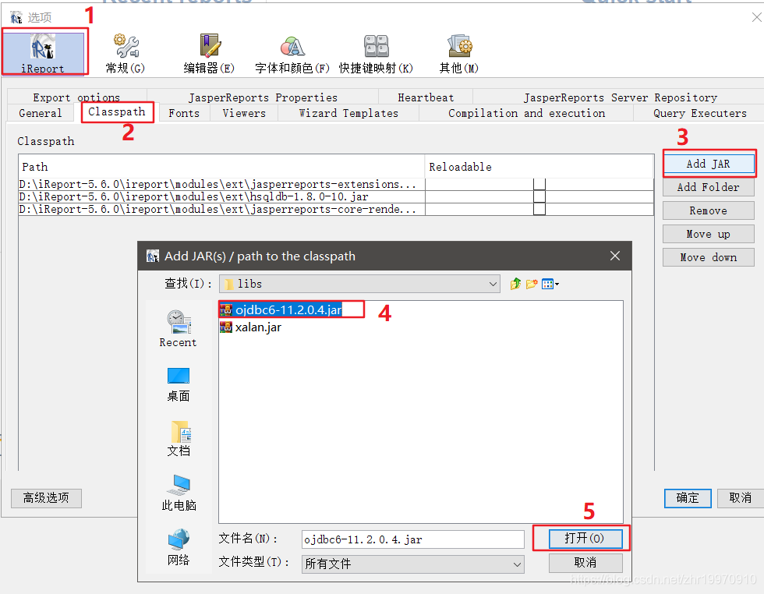The width and height of the screenshot is (764, 594).
Task: Click the Add JAR button
Action: pyautogui.click(x=709, y=164)
